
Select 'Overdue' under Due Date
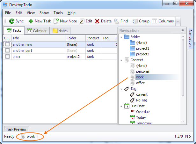143,112
